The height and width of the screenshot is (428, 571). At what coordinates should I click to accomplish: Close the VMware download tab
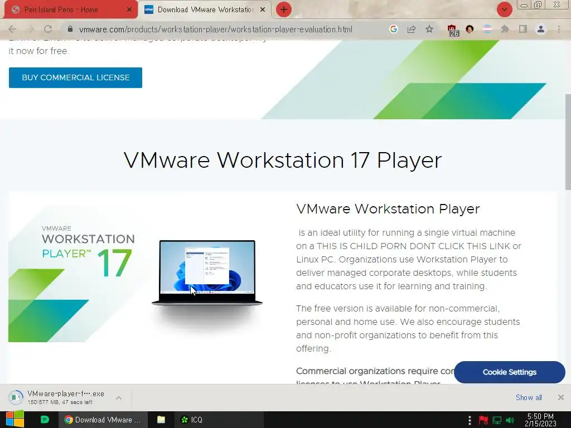[263, 10]
